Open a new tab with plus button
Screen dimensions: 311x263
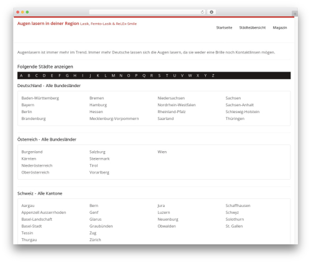coord(295,14)
